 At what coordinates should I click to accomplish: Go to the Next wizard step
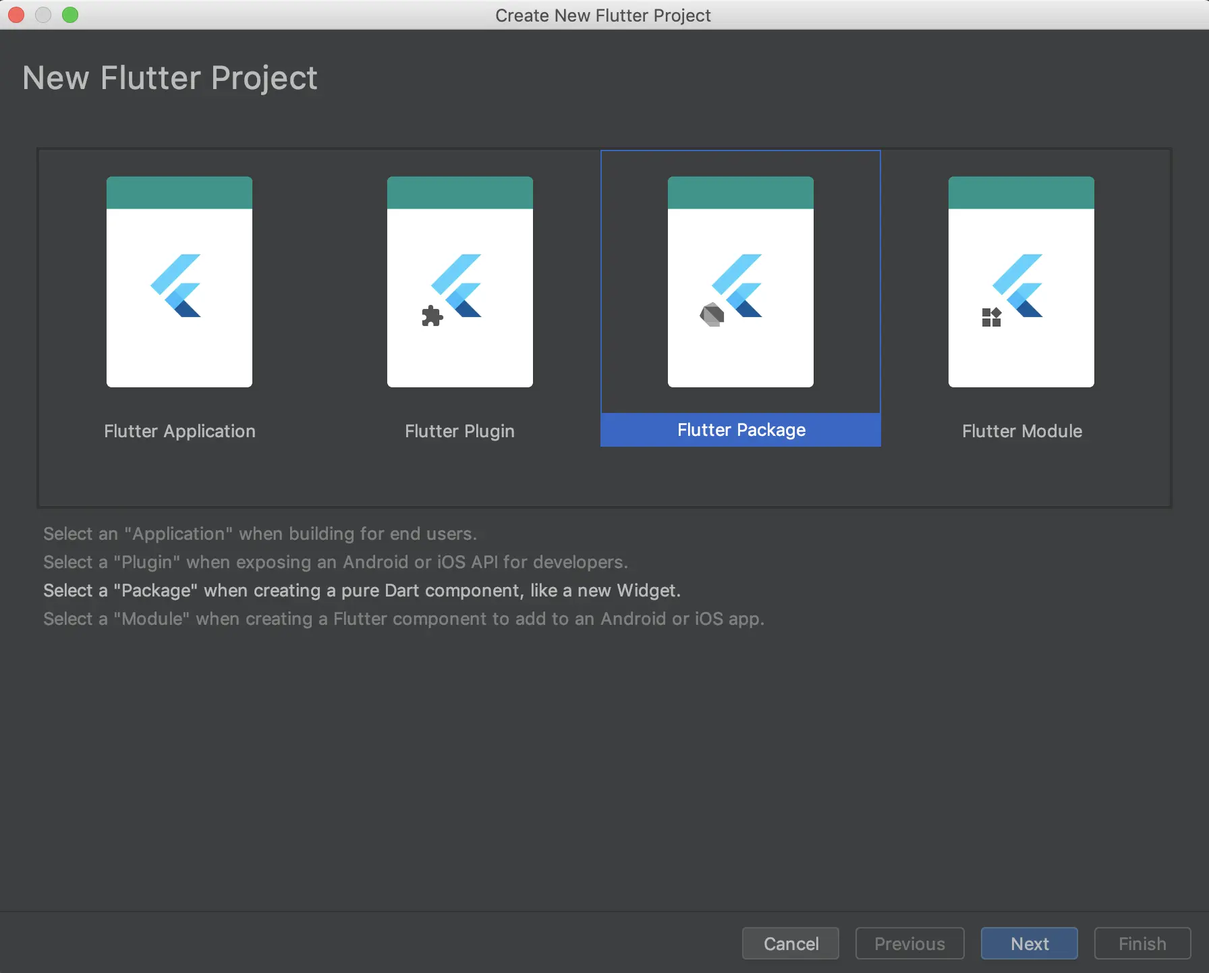(1030, 943)
